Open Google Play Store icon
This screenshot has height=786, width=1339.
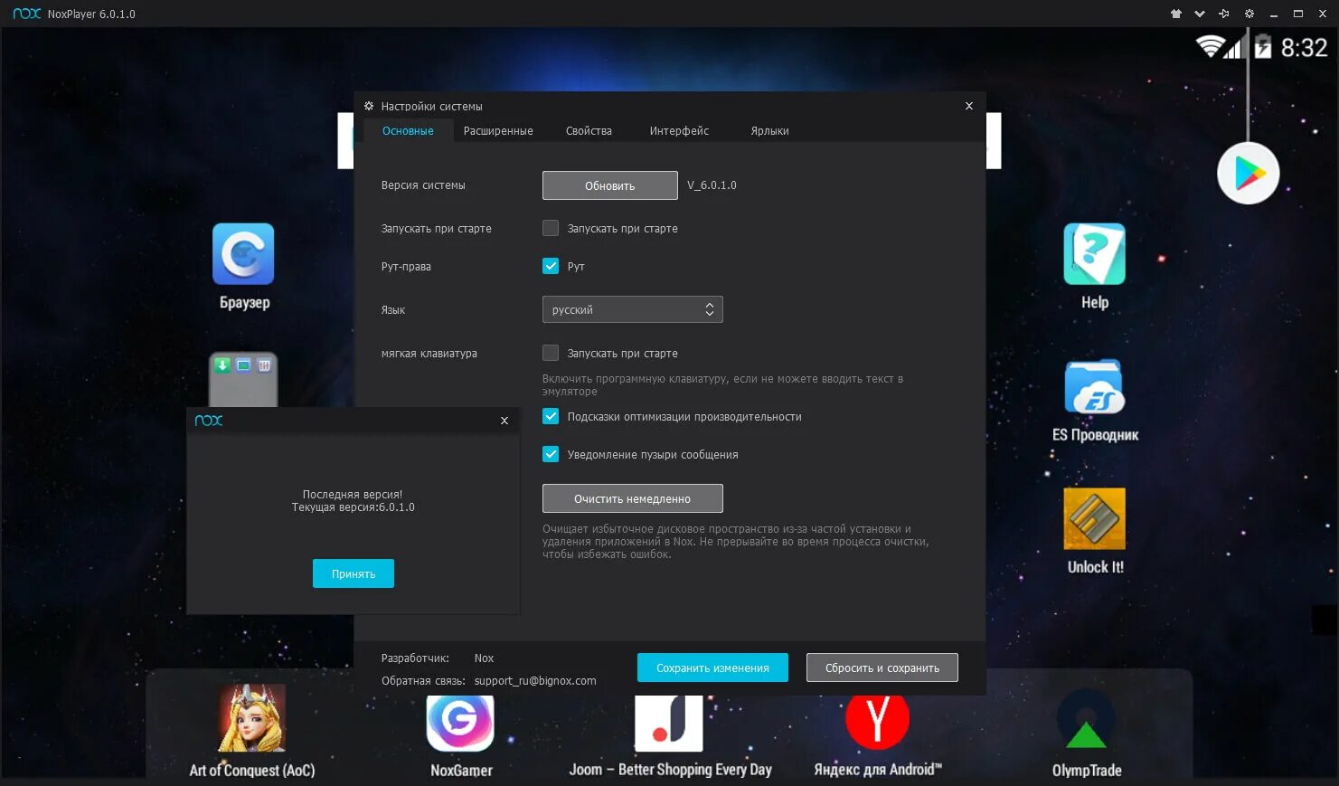[1248, 173]
